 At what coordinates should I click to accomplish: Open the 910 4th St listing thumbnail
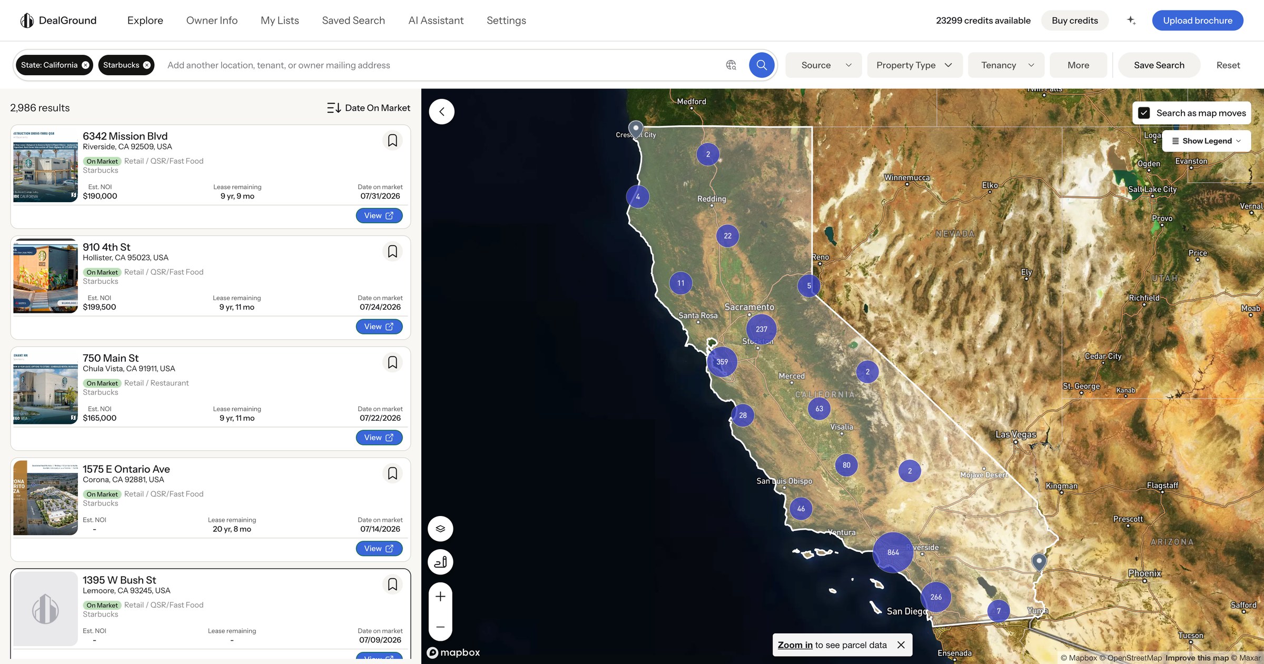point(45,276)
